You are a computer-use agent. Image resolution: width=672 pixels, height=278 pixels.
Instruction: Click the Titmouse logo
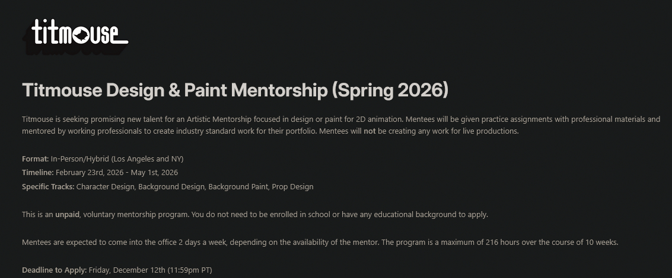tap(79, 33)
